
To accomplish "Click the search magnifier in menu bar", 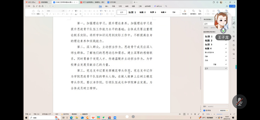I will click(x=166, y=6).
